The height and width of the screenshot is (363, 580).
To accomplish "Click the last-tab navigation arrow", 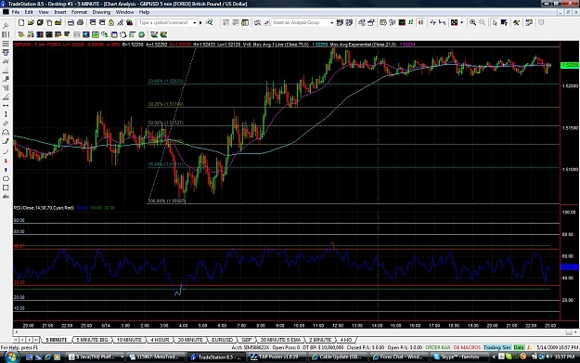I will tap(36, 340).
